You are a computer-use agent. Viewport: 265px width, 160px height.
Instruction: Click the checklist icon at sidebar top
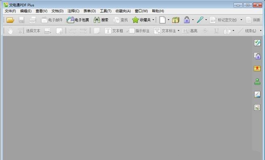point(257,43)
